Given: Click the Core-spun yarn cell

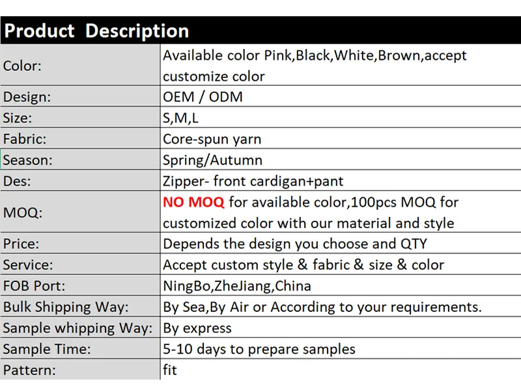Looking at the screenshot, I should [340, 138].
